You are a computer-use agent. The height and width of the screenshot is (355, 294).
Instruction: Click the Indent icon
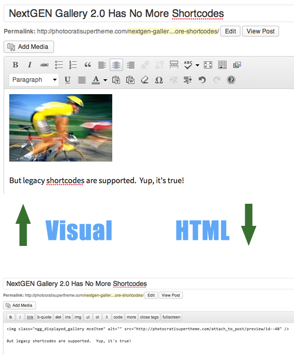click(188, 80)
